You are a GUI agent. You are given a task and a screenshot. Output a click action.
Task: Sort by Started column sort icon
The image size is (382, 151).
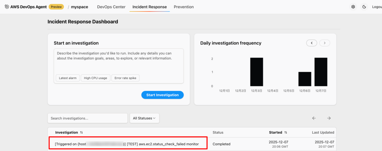pyautogui.click(x=286, y=132)
